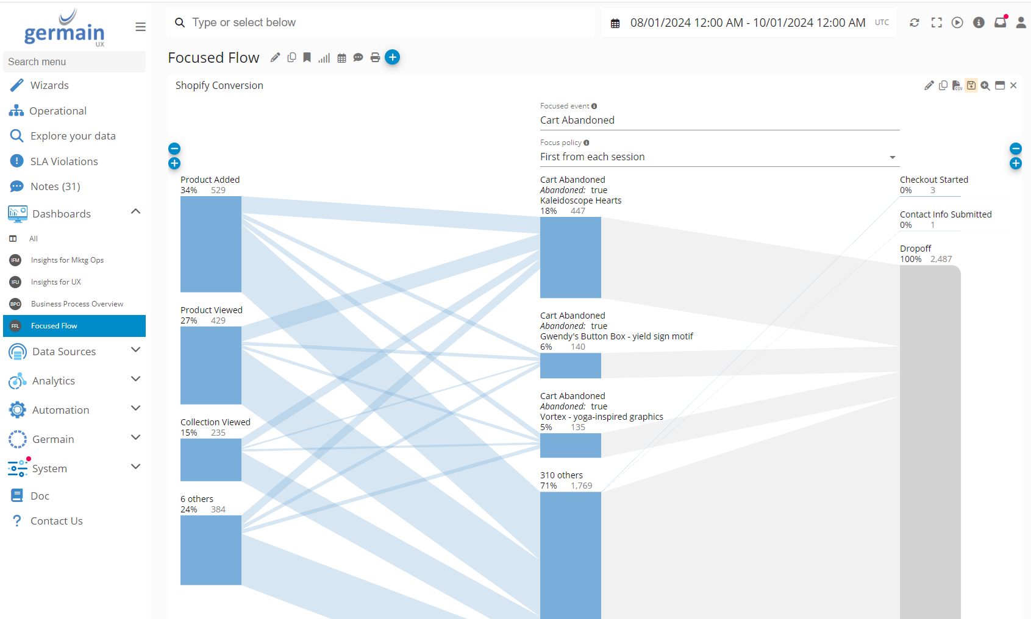The width and height of the screenshot is (1031, 619).
Task: Click the date range field in header
Action: pos(747,23)
